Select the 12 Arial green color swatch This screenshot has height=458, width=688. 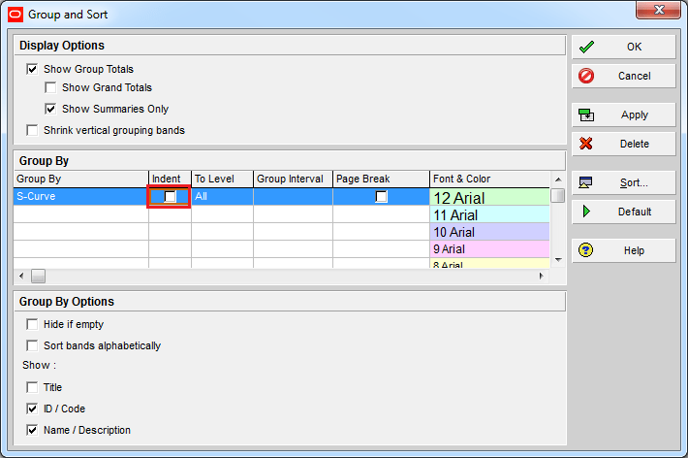point(489,198)
